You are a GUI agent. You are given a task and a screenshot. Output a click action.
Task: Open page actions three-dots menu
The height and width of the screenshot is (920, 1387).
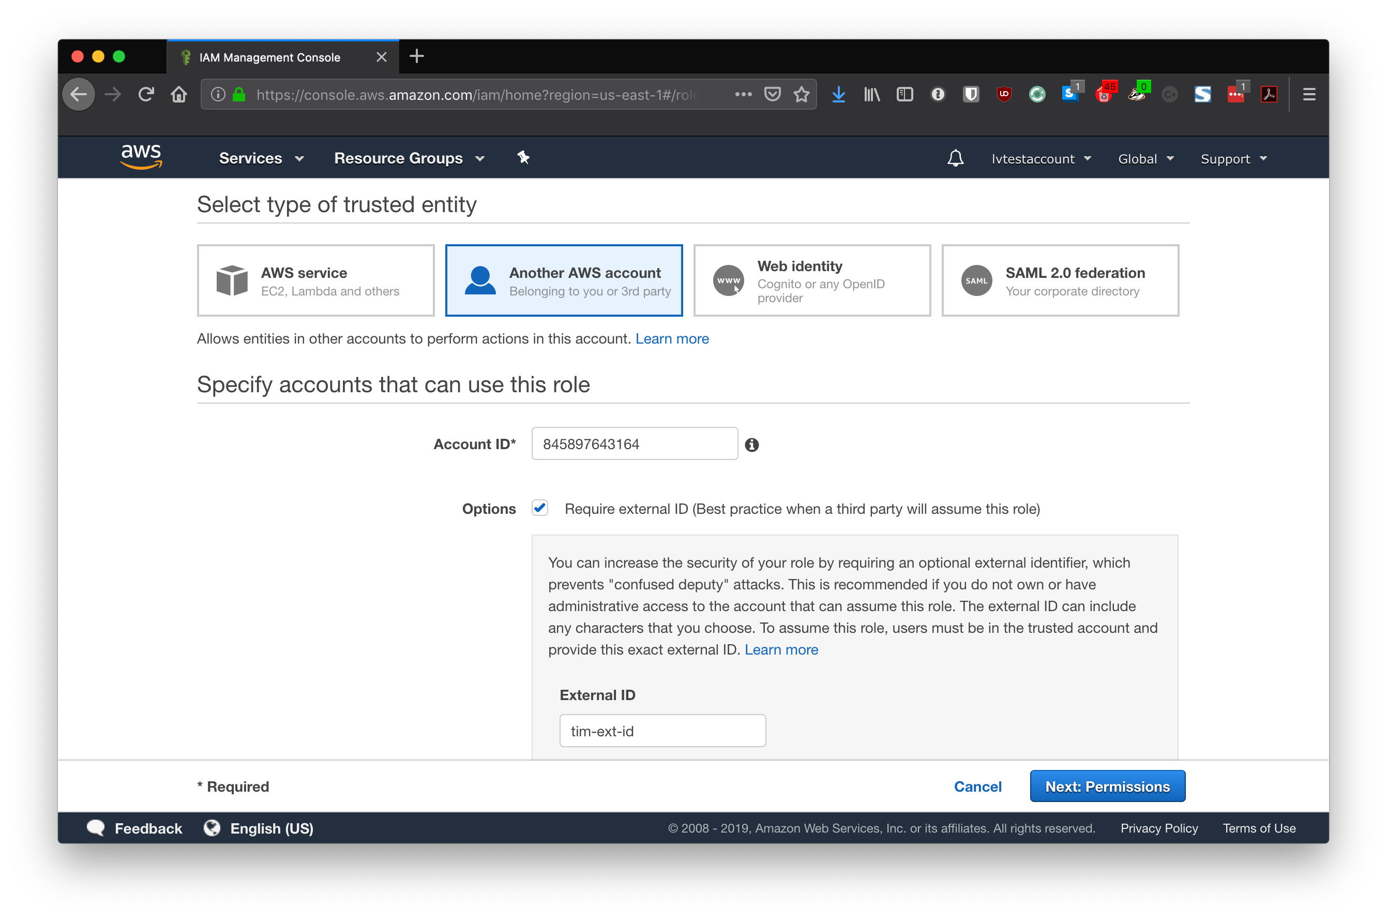point(743,95)
